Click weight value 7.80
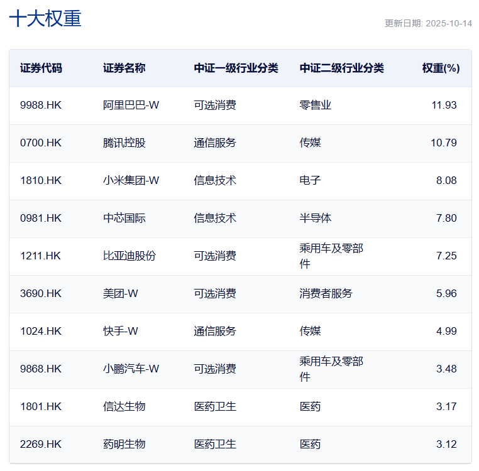The image size is (479, 471). tap(446, 219)
